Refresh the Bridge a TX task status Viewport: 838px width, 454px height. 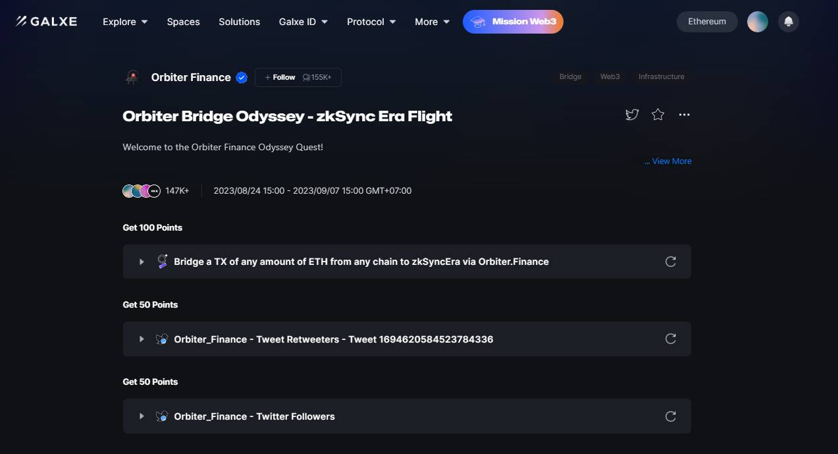(671, 262)
